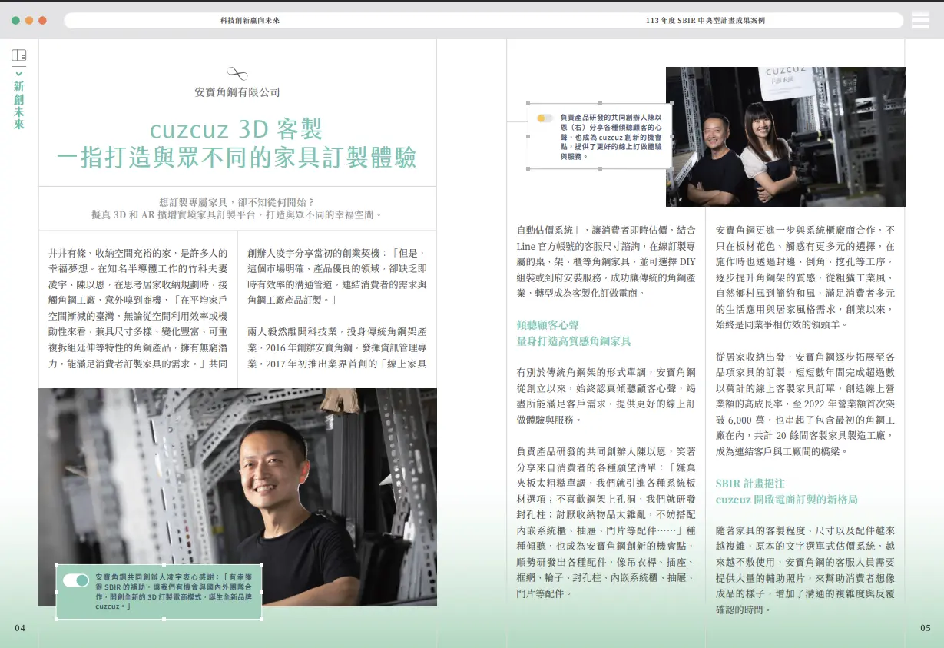The image size is (944, 648).
Task: Click page number 05
Action: point(926,628)
